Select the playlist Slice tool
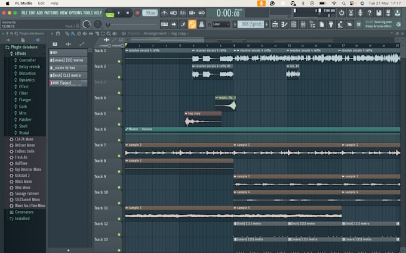The width and height of the screenshot is (406, 253). point(97,33)
